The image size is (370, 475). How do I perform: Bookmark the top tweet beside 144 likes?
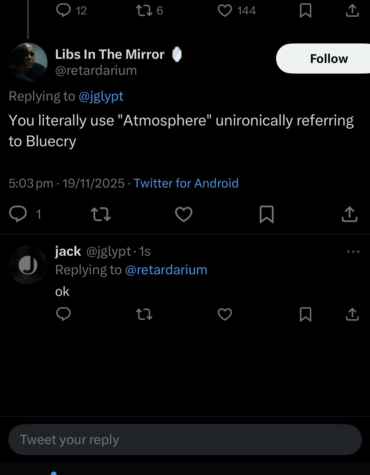pos(305,10)
